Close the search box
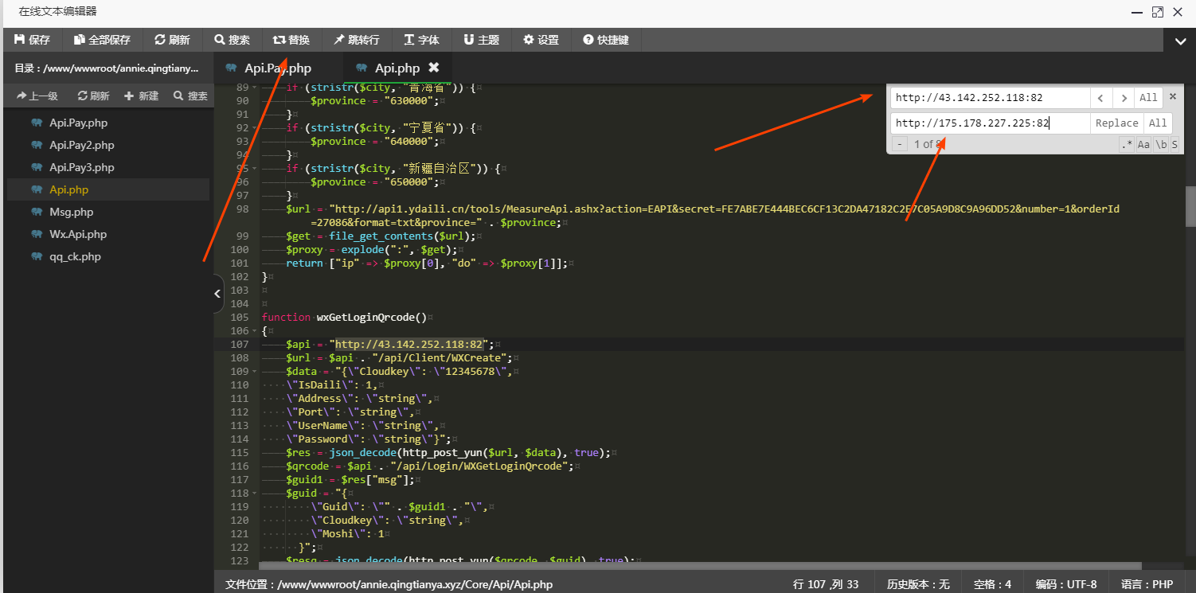1196x593 pixels. coord(1172,96)
